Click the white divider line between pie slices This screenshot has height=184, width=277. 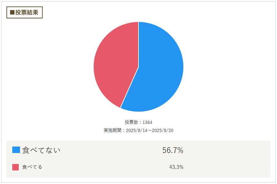tap(129, 87)
